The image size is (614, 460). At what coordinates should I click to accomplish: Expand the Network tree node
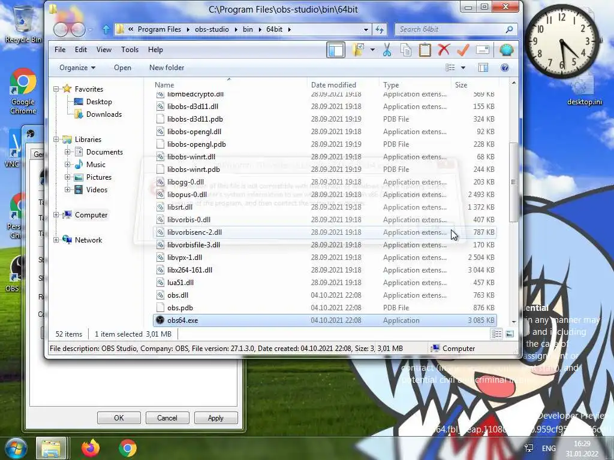tap(56, 240)
